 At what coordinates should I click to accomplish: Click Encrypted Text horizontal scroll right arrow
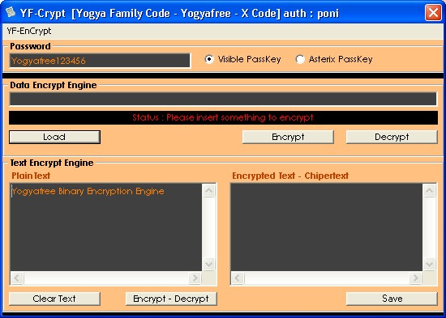[x=415, y=278]
